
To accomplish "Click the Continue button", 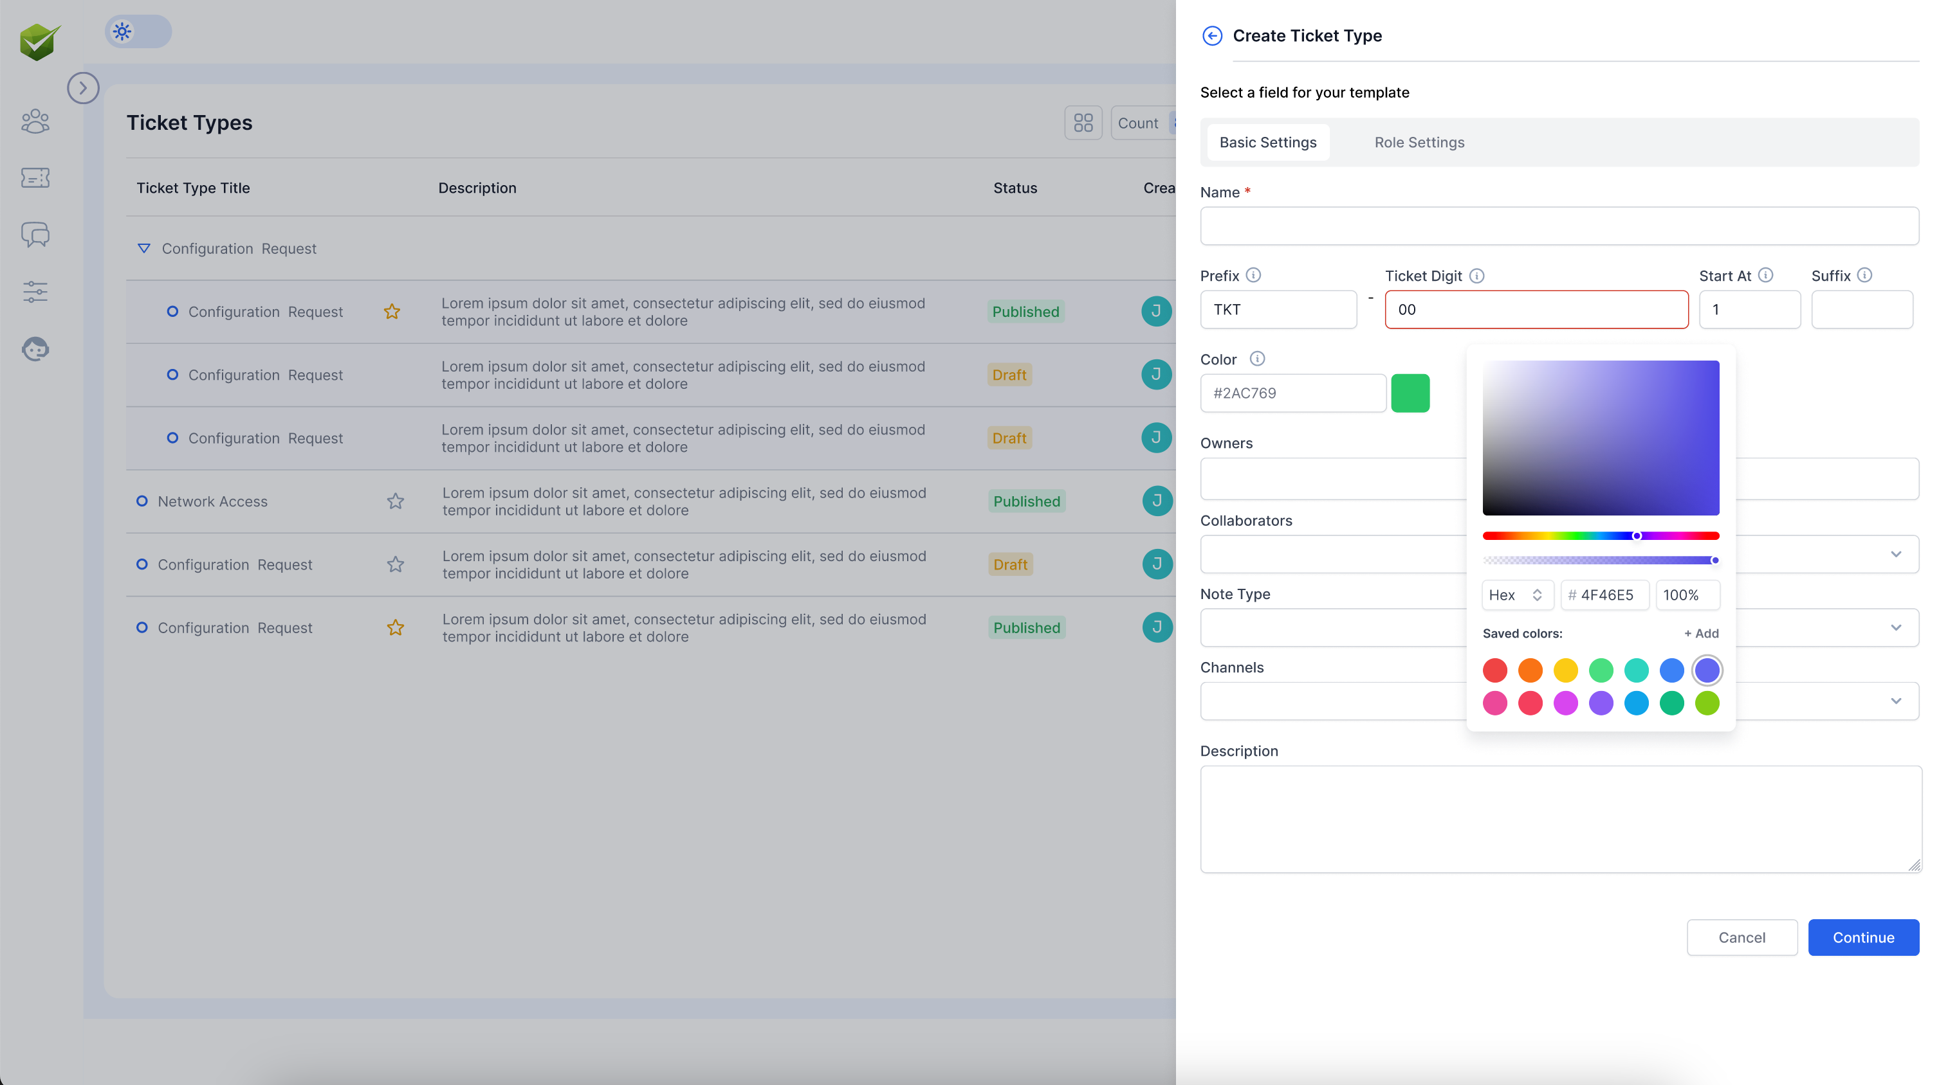I will coord(1864,938).
